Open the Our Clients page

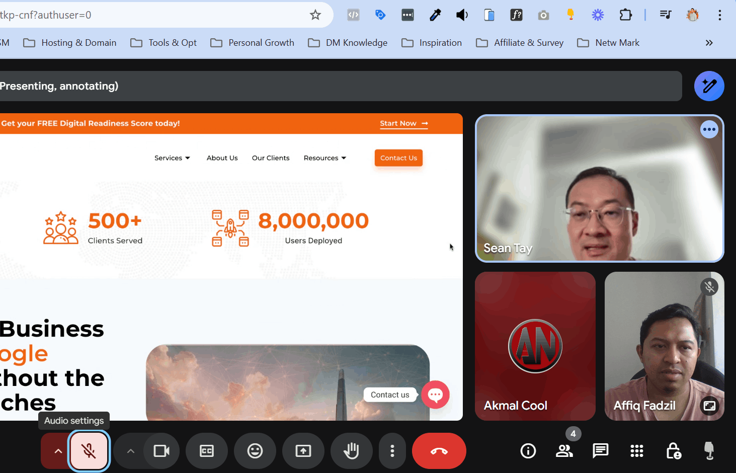[x=271, y=158]
